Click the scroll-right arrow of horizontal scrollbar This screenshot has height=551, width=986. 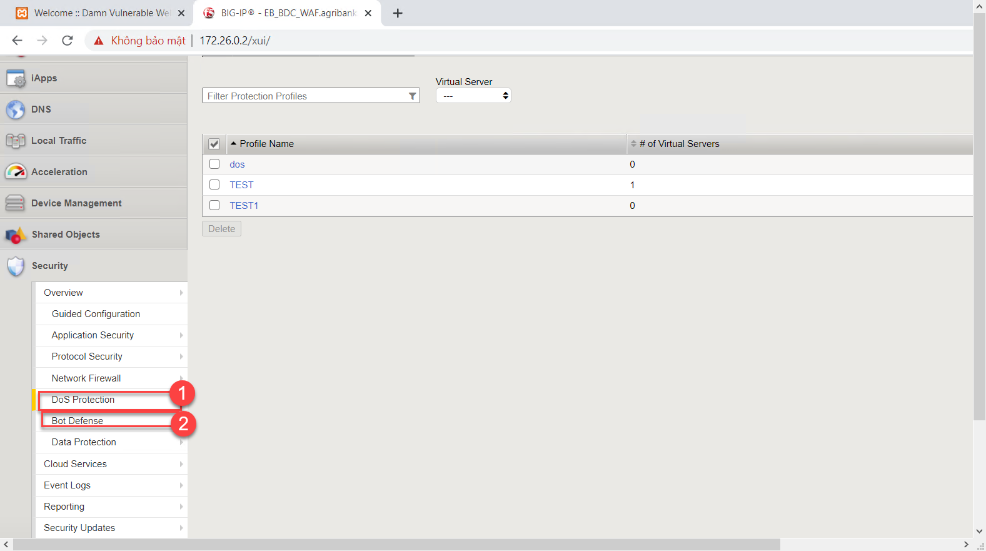pyautogui.click(x=967, y=545)
